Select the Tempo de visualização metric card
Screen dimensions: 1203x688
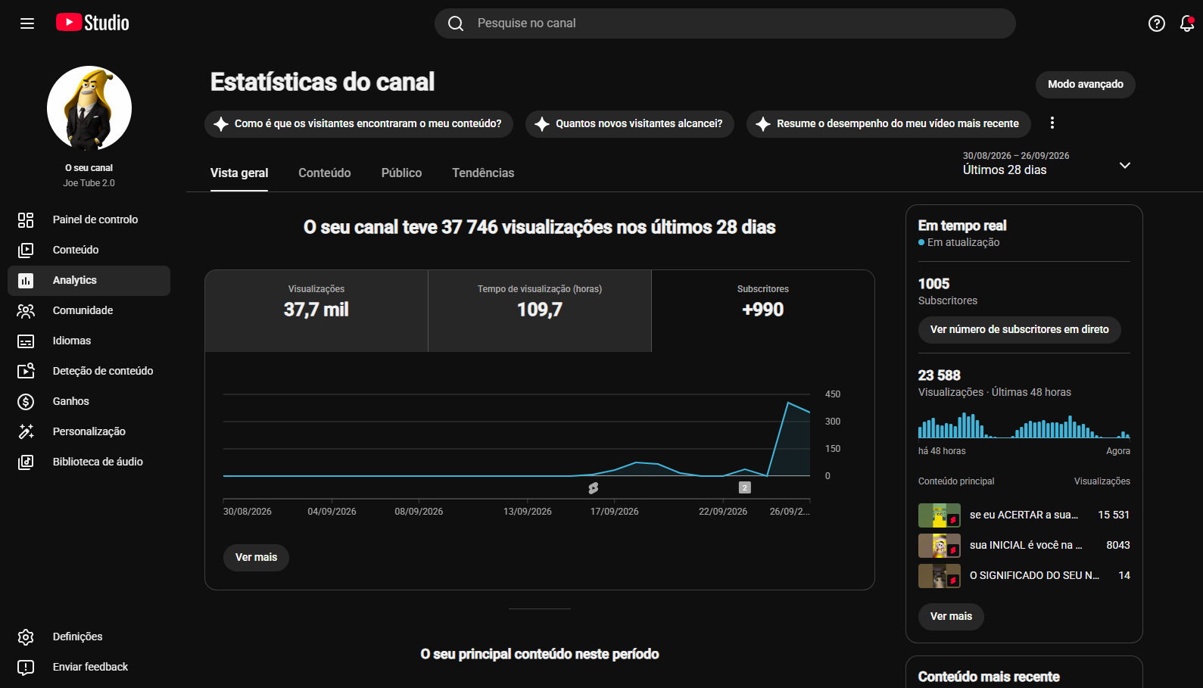540,311
